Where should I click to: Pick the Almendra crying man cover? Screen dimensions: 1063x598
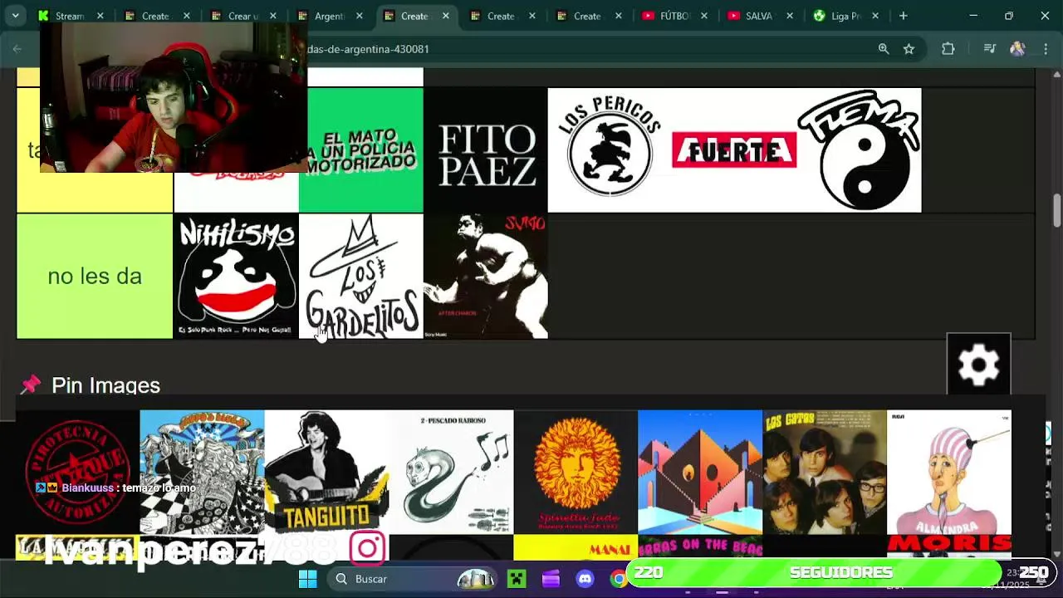point(949,472)
